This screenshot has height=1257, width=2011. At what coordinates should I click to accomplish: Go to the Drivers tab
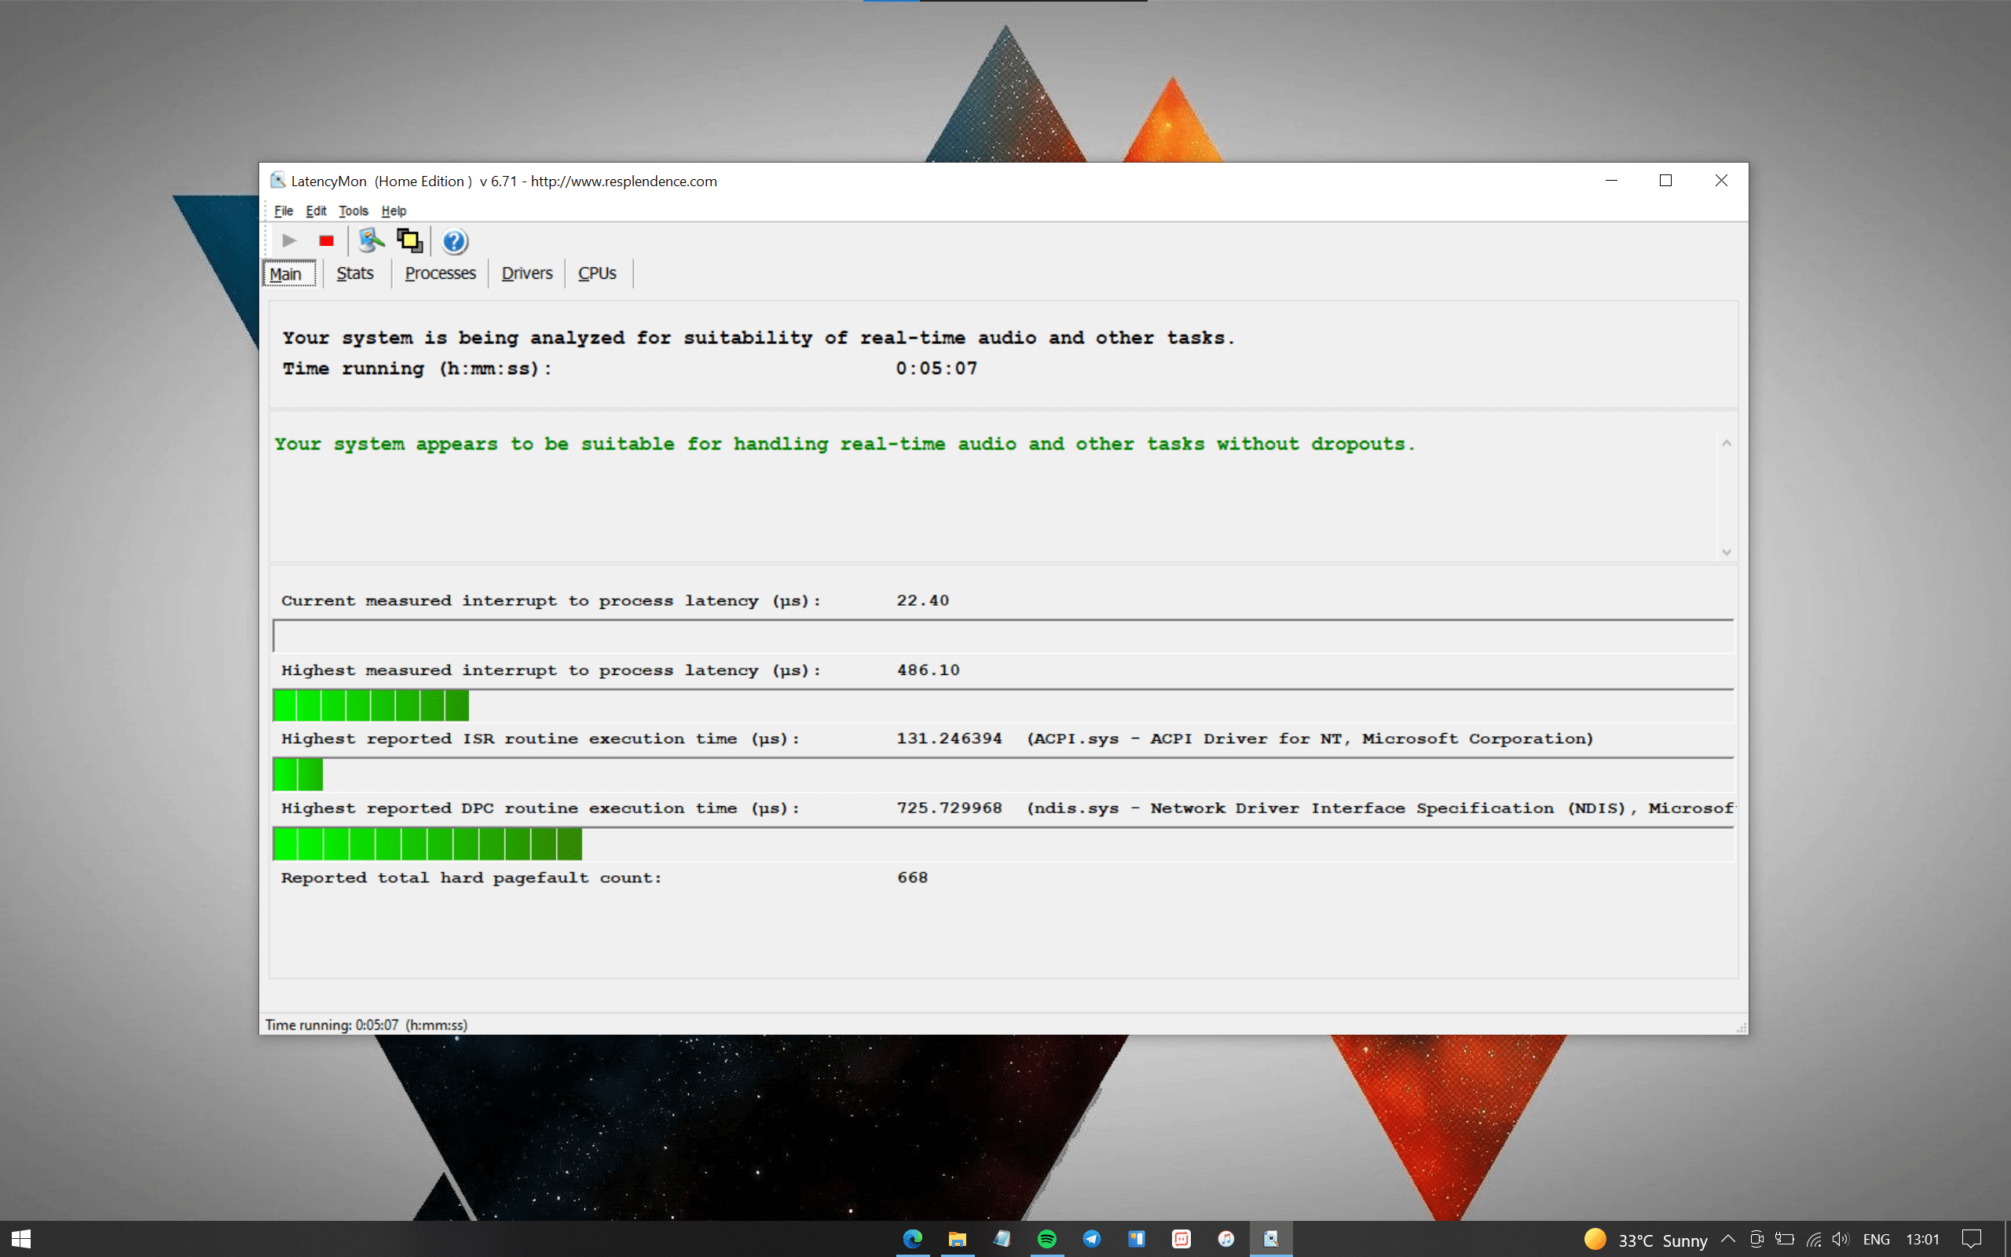pyautogui.click(x=526, y=273)
